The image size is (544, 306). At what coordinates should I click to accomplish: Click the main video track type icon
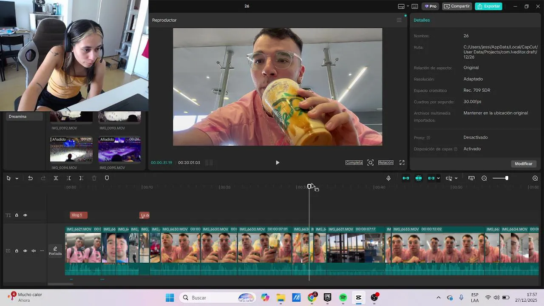click(x=8, y=251)
